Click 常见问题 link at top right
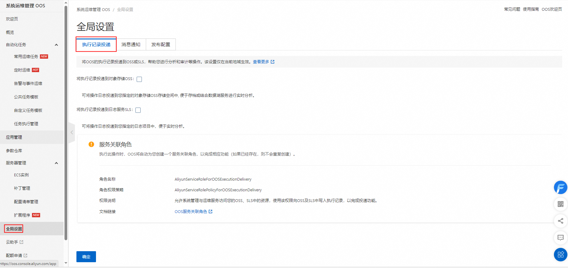Screen dimensions: 568x268 point(512,9)
